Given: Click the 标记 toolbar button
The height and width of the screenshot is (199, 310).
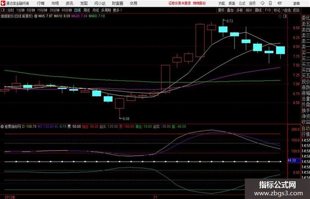Looking at the screenshot, I should (x=277, y=10).
